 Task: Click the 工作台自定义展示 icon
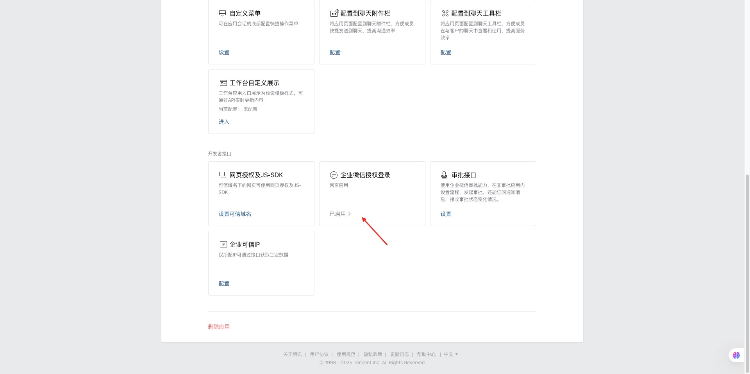click(223, 83)
